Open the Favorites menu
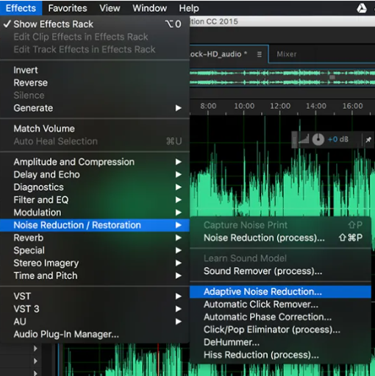375x376 pixels. pyautogui.click(x=68, y=8)
